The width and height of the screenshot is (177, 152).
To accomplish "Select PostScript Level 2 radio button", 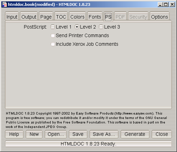I will coord(77,27).
